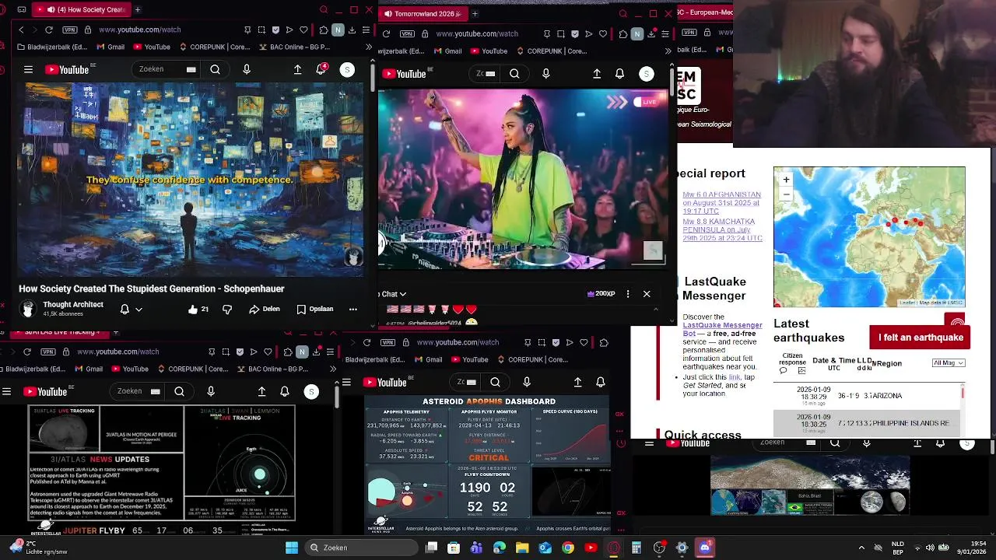996x560 pixels.
Task: Click voice search microphone in 3I/ATLAS window
Action: coord(211,391)
